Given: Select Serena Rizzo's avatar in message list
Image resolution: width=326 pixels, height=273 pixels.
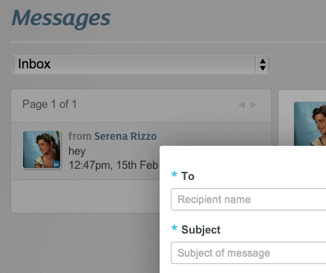Looking at the screenshot, I should click(x=42, y=150).
